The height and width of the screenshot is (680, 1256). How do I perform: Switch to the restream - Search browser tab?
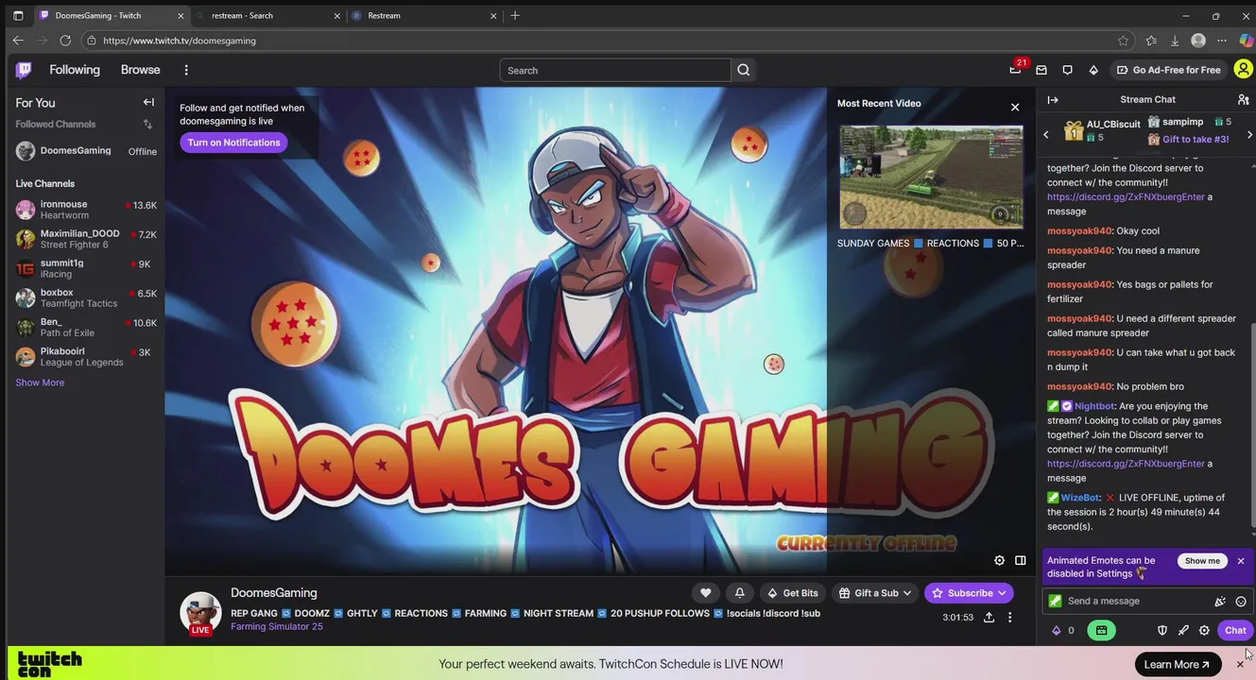point(267,16)
